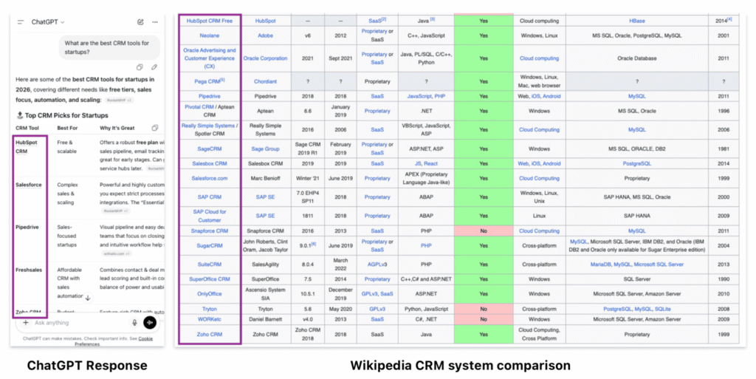
Task: Open the Pivotal CRM link
Action: [x=199, y=106]
